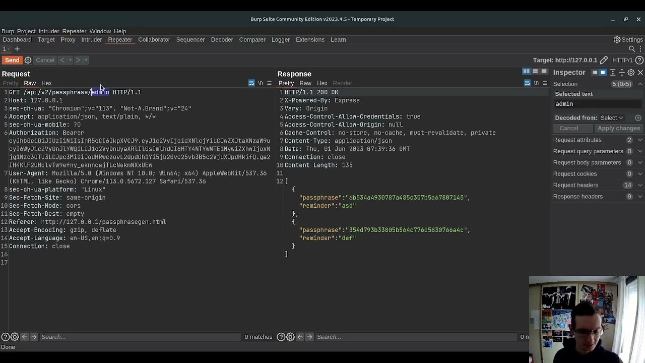
Task: Open the Decoded from Select dropdown
Action: pyautogui.click(x=612, y=118)
